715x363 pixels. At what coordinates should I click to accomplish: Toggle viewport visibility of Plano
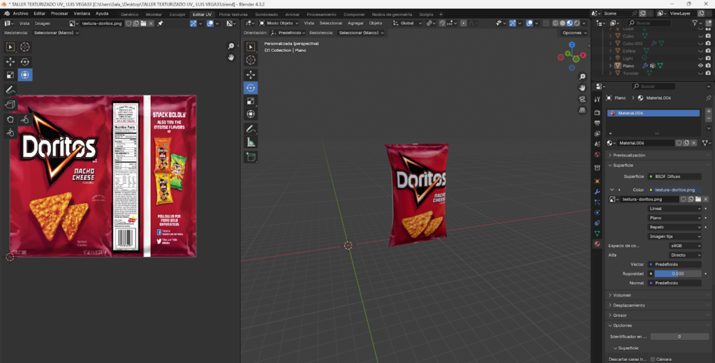click(701, 66)
